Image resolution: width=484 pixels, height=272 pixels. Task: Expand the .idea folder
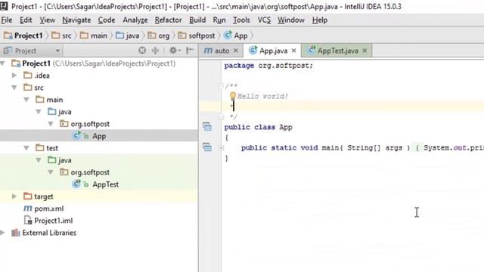click(x=14, y=76)
